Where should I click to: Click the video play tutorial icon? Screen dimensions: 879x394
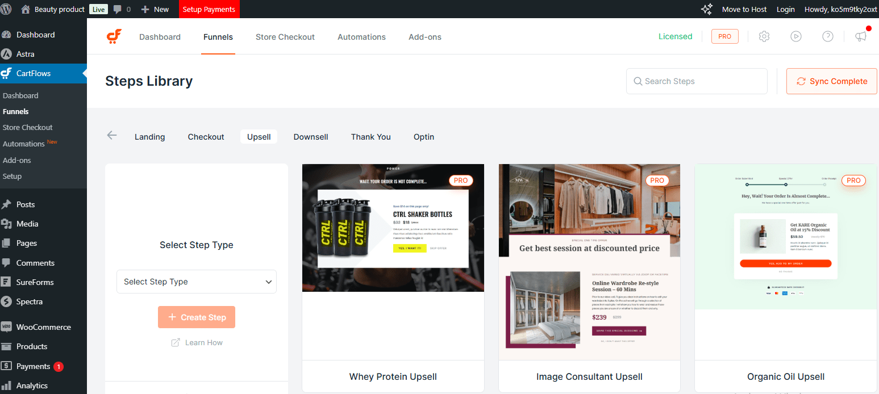(x=795, y=36)
